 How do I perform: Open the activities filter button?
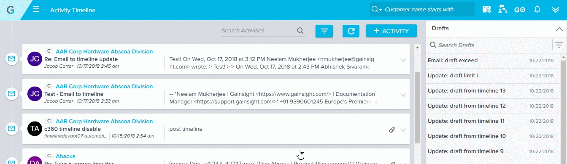click(x=324, y=31)
